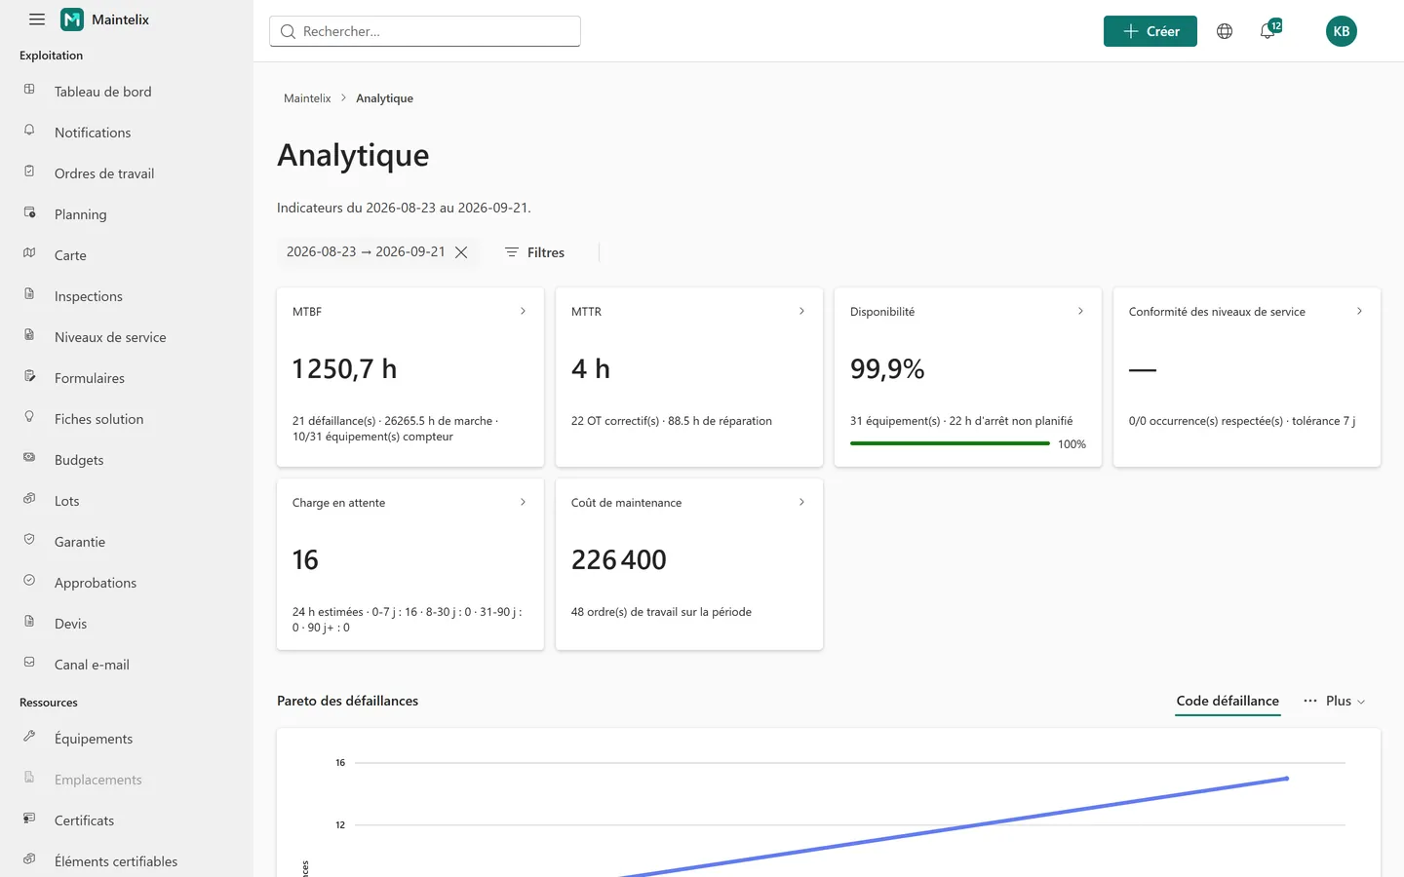This screenshot has height=877, width=1404.
Task: Click the Analytique breadcrumb text
Action: click(384, 98)
